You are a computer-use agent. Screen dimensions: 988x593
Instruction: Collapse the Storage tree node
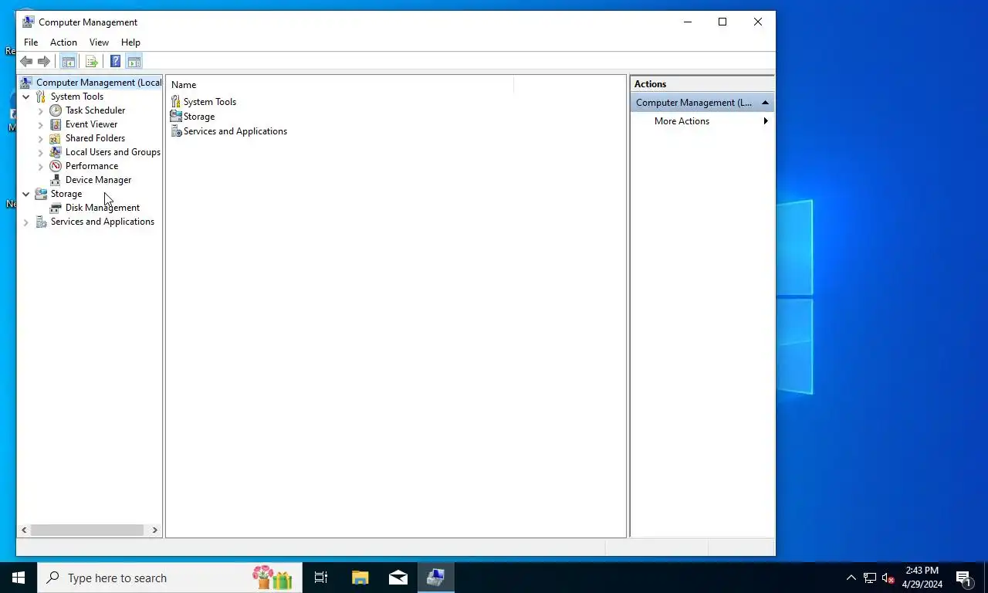coord(26,194)
